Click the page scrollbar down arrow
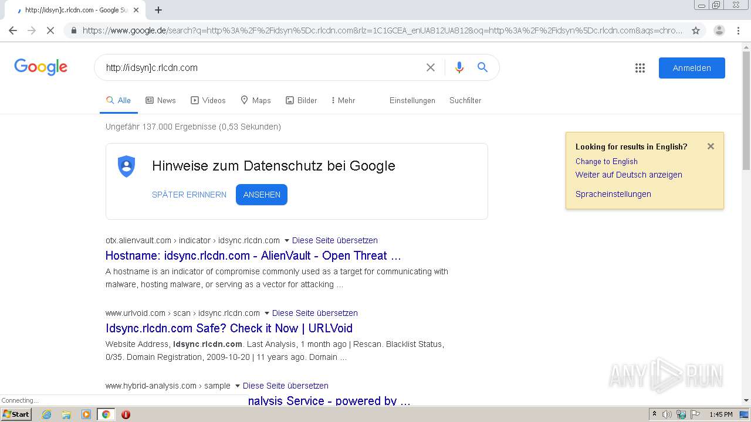This screenshot has height=422, width=751. (746, 400)
